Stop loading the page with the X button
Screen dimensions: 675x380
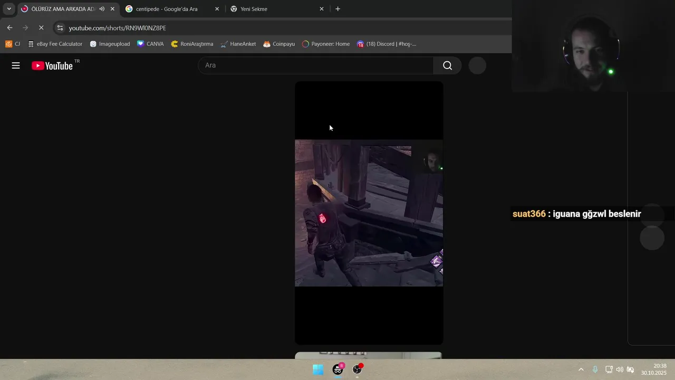click(x=41, y=27)
